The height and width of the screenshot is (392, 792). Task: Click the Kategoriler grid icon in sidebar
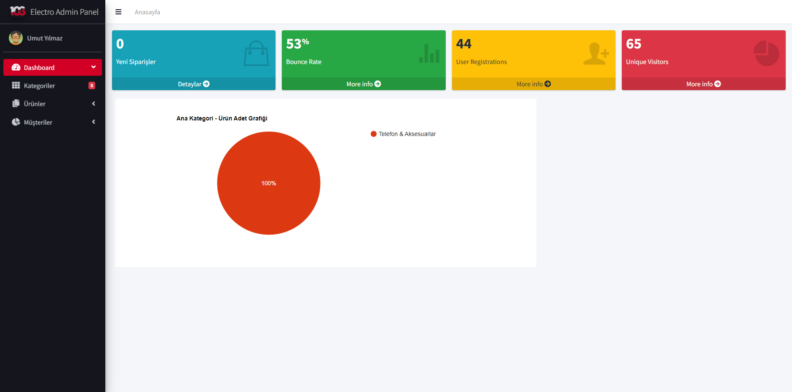coord(16,85)
